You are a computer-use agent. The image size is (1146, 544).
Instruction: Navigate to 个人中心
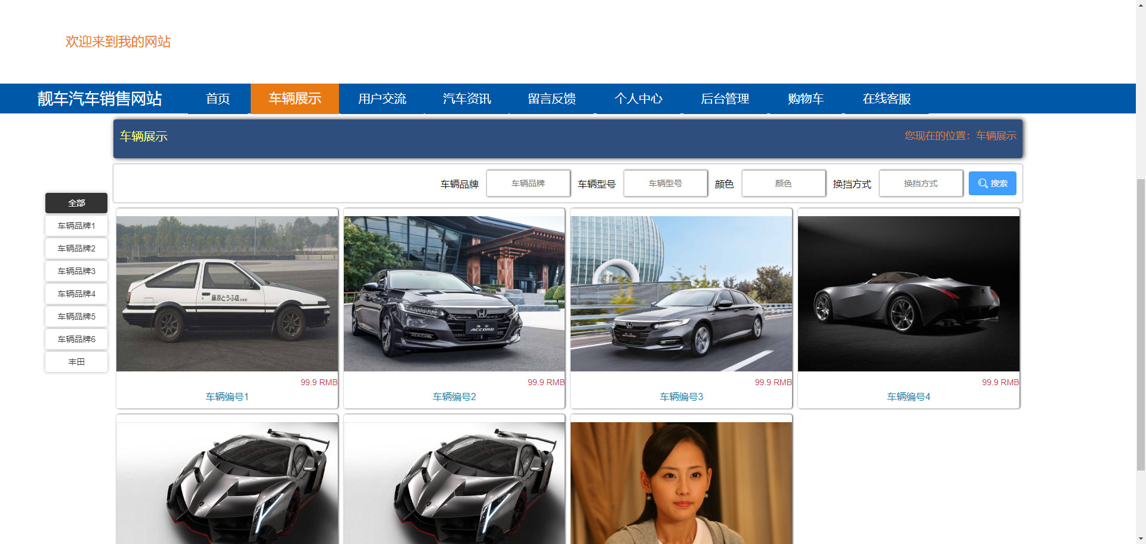638,99
